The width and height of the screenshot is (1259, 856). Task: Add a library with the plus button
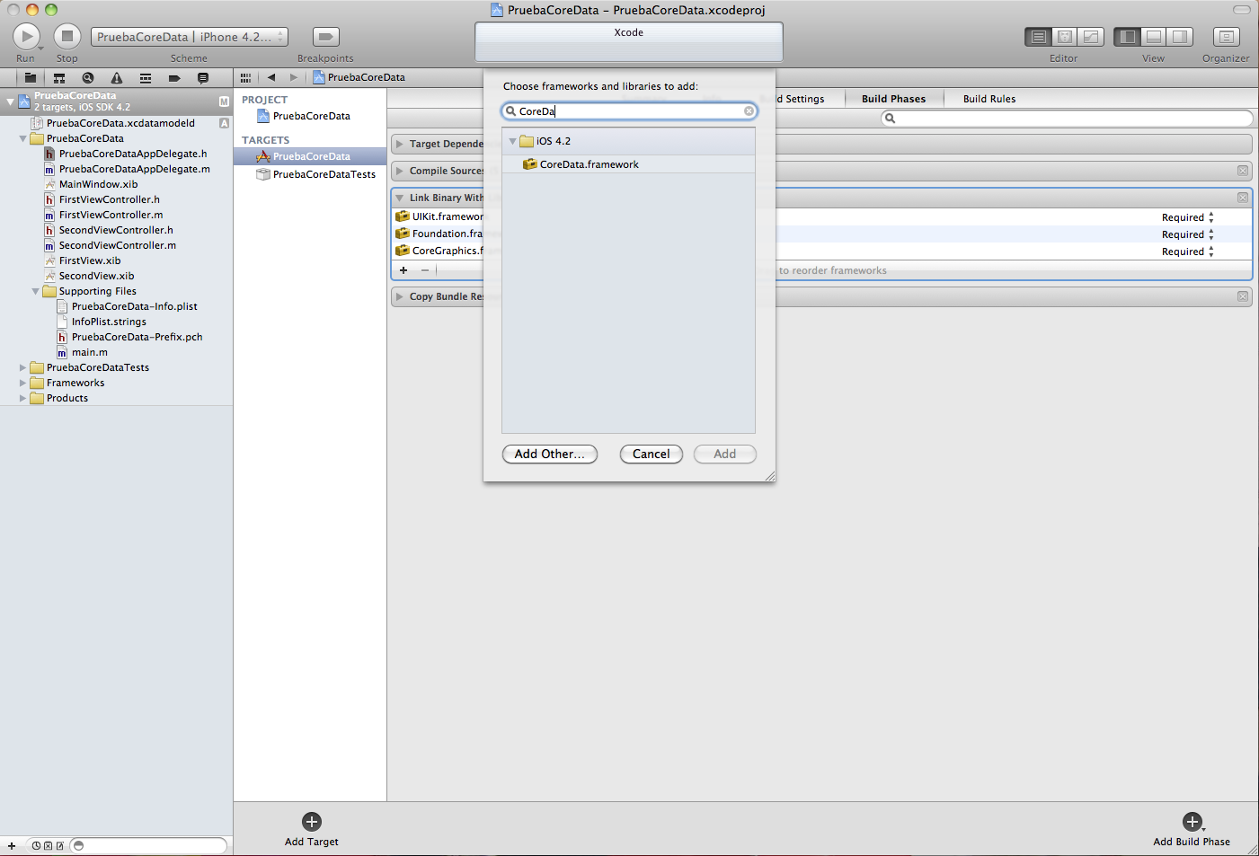coord(403,270)
